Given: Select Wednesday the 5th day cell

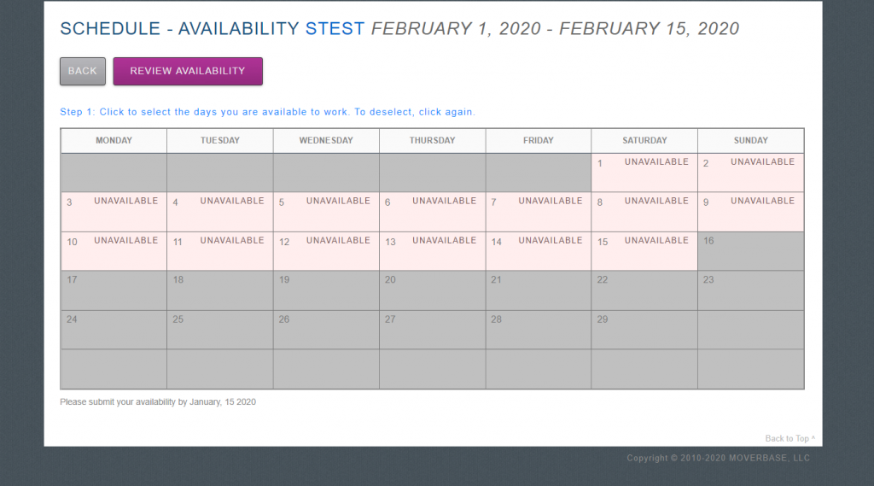Looking at the screenshot, I should (326, 212).
